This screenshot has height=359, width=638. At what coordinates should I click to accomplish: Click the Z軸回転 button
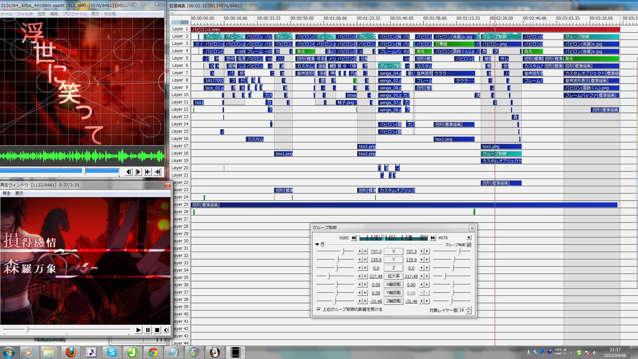pyautogui.click(x=393, y=301)
